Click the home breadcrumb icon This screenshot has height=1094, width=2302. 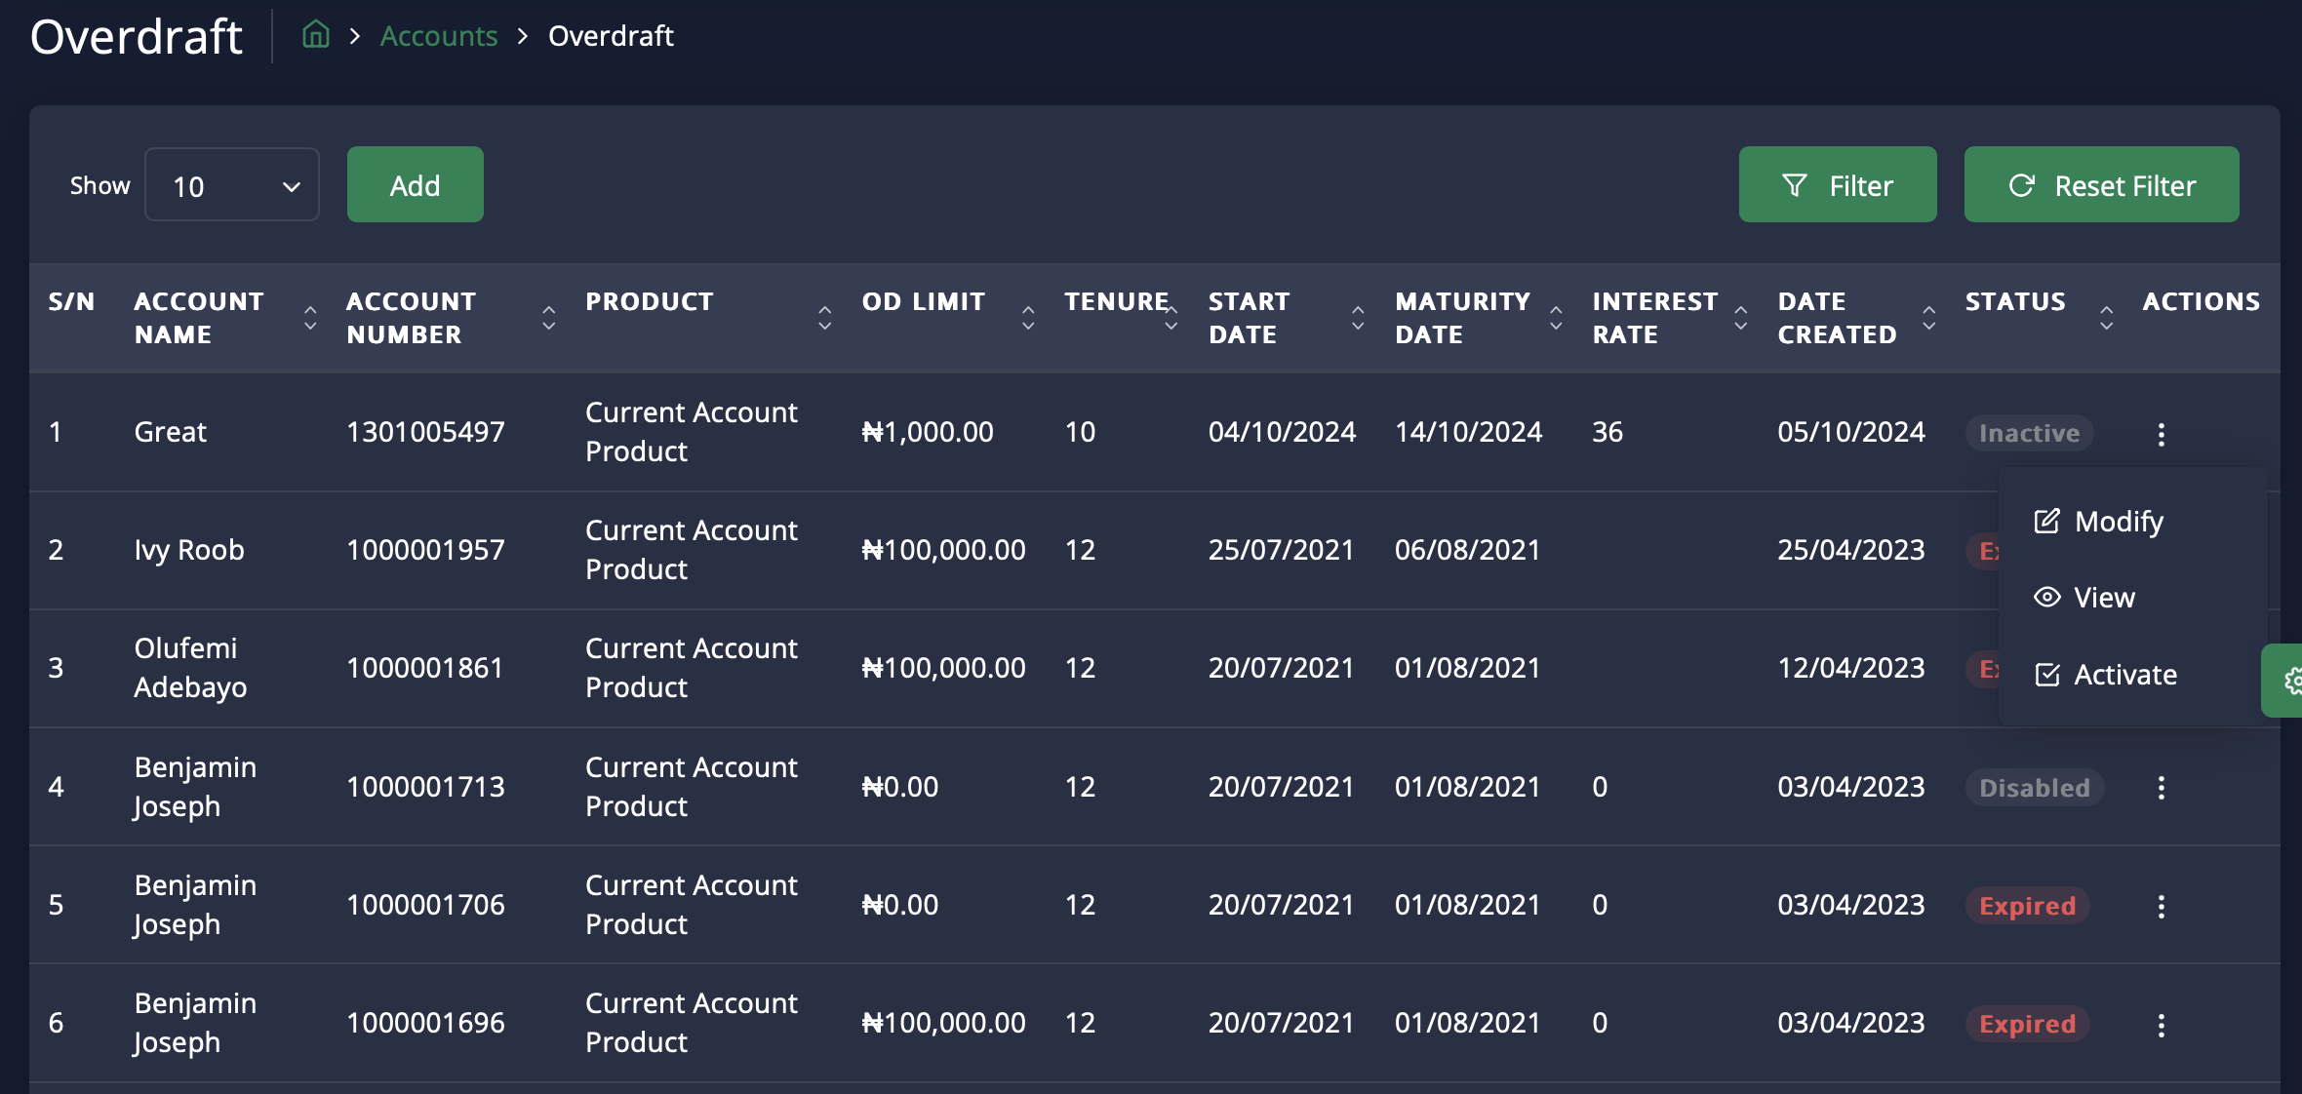pyautogui.click(x=315, y=36)
